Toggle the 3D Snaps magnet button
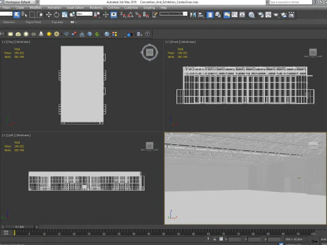The height and width of the screenshot is (245, 327). point(123,15)
